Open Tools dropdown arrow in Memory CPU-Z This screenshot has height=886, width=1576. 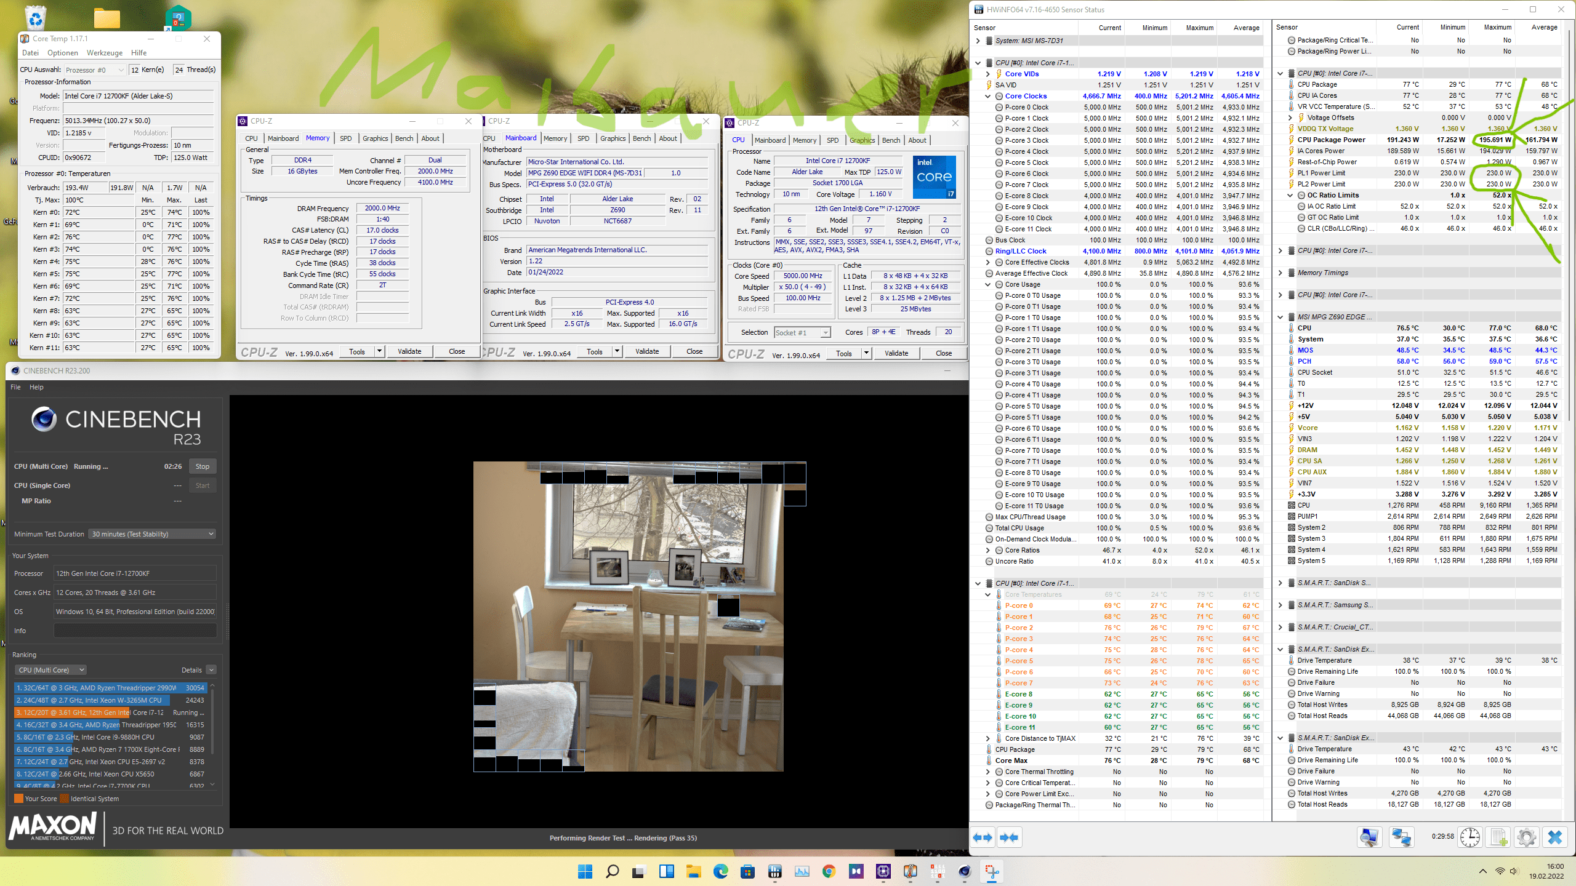[379, 351]
